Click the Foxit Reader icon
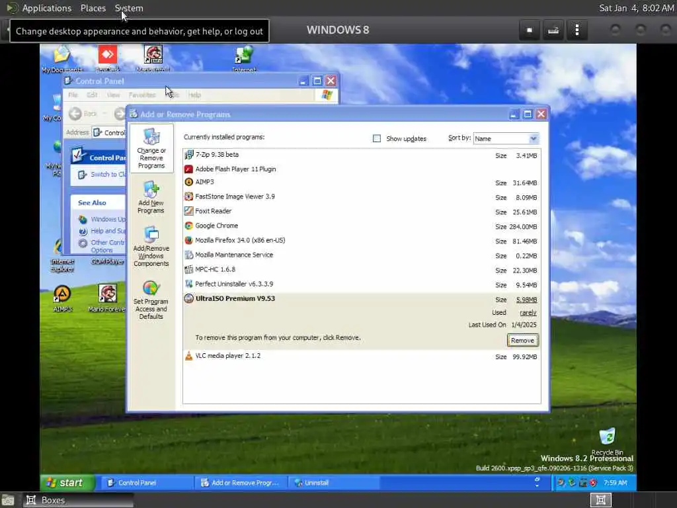 [188, 211]
